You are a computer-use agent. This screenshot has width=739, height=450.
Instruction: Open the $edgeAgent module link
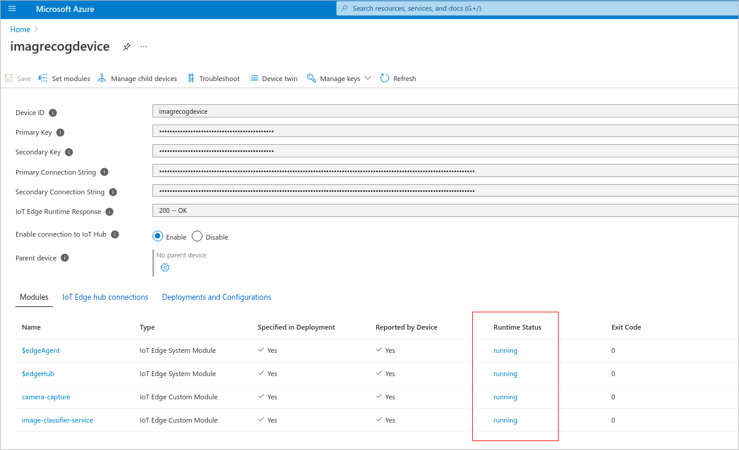click(40, 350)
